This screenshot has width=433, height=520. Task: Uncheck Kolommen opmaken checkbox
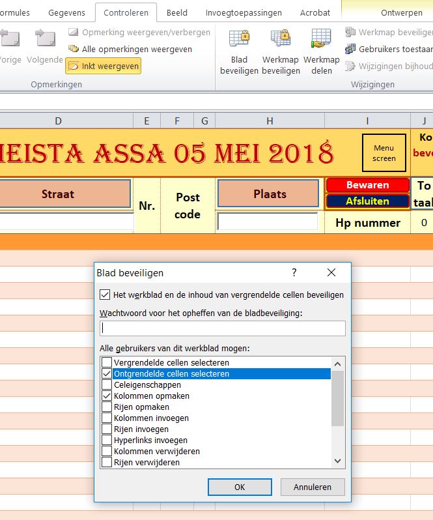pos(107,396)
